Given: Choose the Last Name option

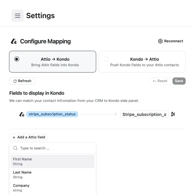Looking at the screenshot, I should click(x=52, y=175).
